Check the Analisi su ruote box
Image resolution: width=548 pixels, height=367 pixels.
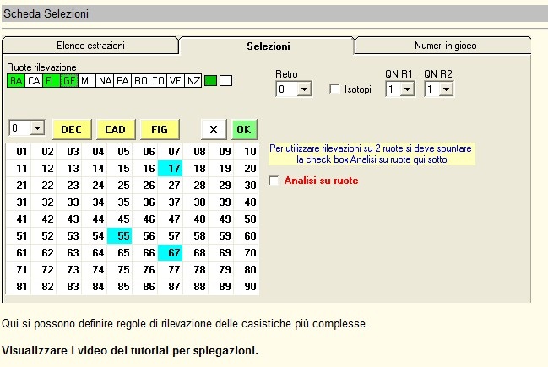274,181
